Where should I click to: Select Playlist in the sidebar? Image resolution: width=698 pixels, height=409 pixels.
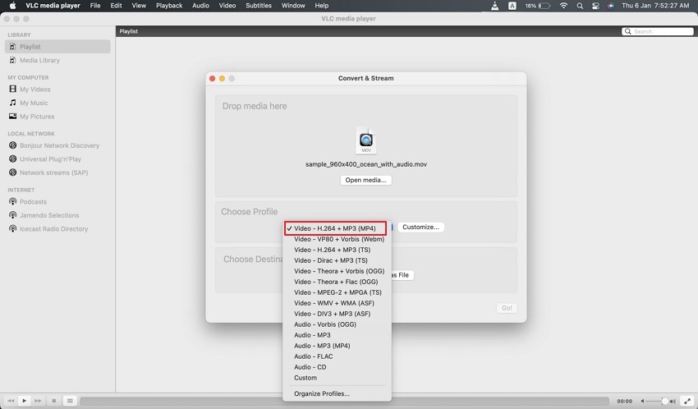pos(57,46)
